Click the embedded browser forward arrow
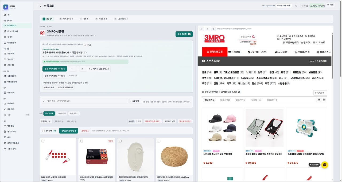The width and height of the screenshot is (342, 182). [207, 29]
